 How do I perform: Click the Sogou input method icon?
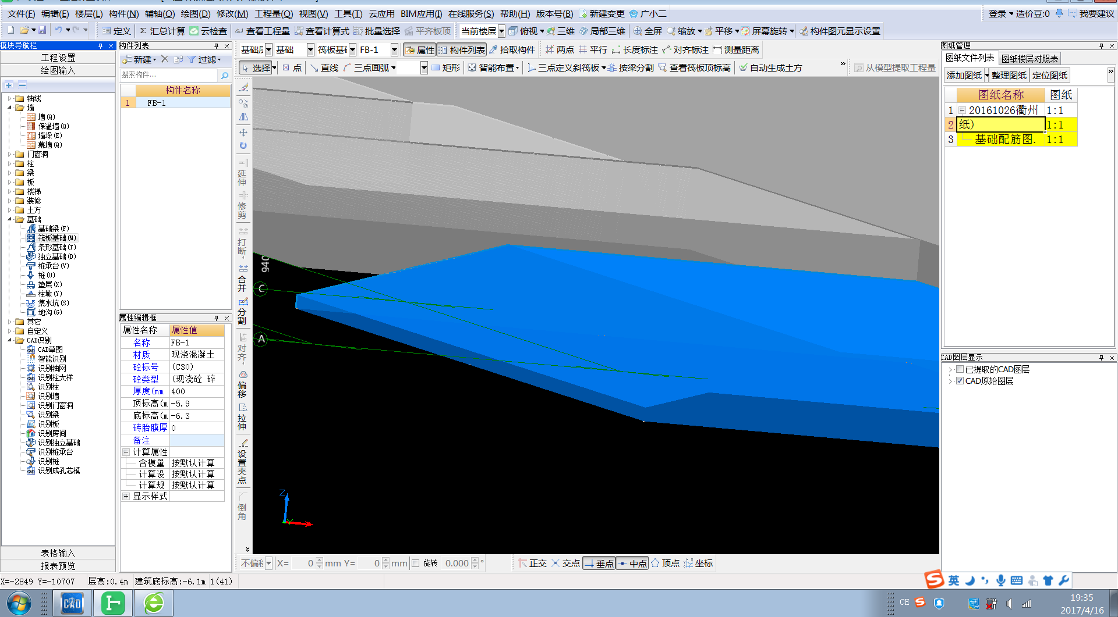[934, 580]
